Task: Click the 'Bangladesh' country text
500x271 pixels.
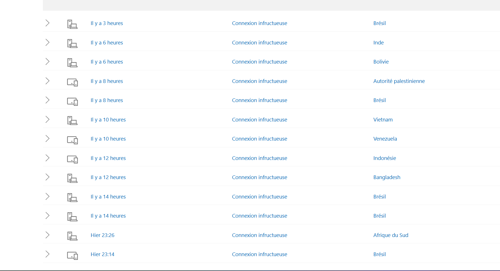Action: coord(387,177)
